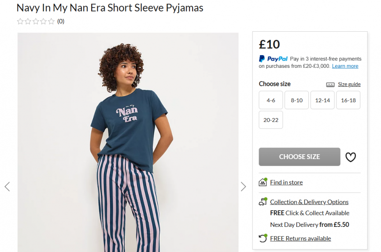Select size 20-22

271,120
